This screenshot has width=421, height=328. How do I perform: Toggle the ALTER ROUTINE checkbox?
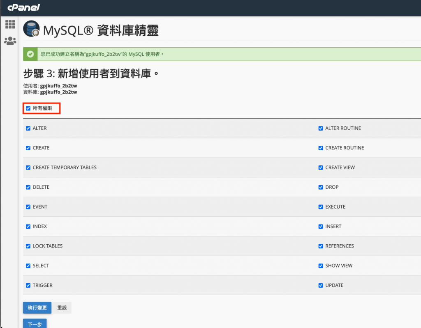(321, 128)
